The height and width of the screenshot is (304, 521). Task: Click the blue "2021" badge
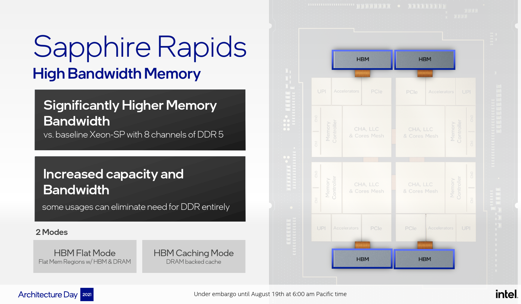coord(87,294)
